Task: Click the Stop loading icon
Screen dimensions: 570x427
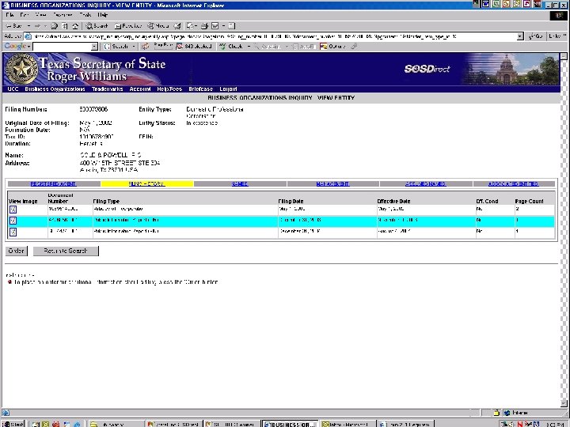Action: coord(54,26)
